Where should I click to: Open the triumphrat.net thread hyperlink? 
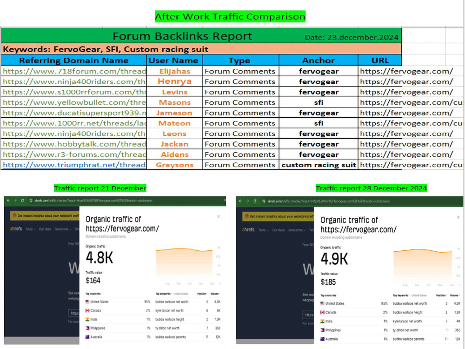tap(74, 165)
